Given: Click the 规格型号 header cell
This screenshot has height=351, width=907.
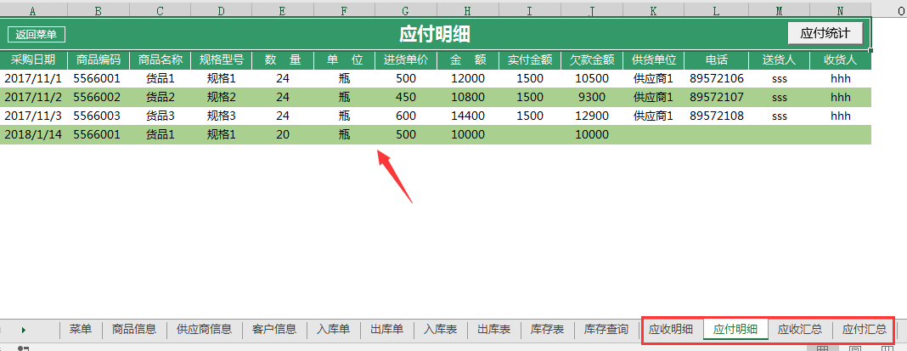Looking at the screenshot, I should click(221, 59).
